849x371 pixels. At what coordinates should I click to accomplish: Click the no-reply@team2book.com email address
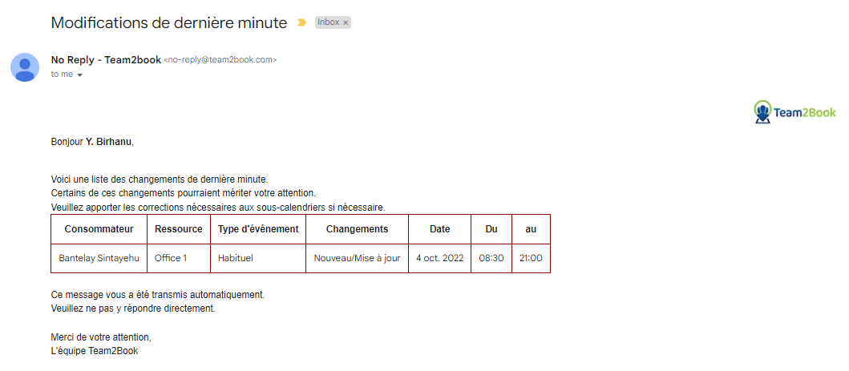point(220,60)
